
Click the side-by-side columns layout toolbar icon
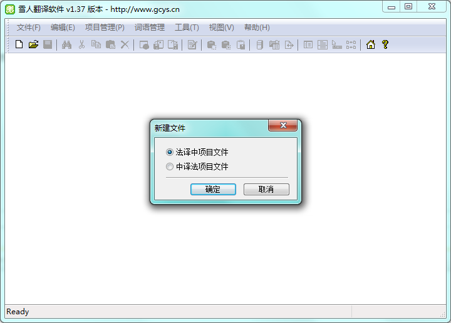coord(308,44)
